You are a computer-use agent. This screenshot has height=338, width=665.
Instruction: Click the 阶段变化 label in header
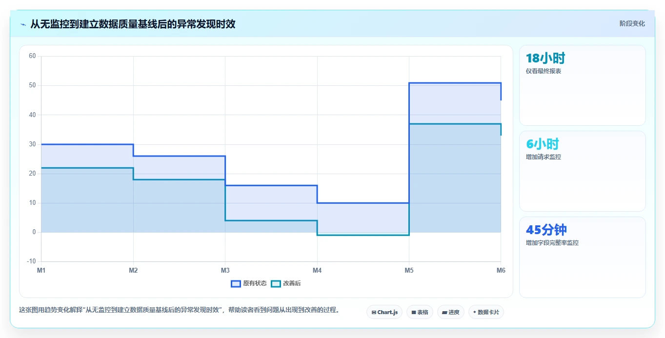point(632,23)
